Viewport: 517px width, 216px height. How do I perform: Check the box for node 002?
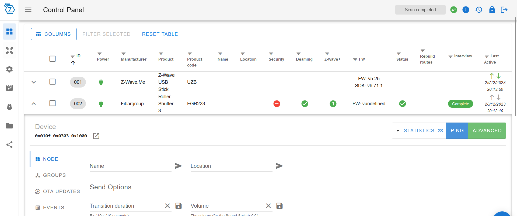point(53,103)
